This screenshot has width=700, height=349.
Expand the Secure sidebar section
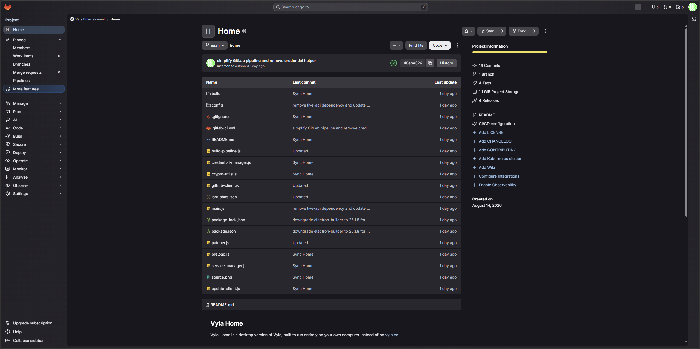[34, 144]
